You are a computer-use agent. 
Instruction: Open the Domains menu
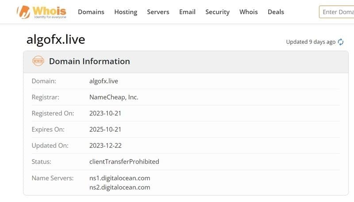click(91, 12)
